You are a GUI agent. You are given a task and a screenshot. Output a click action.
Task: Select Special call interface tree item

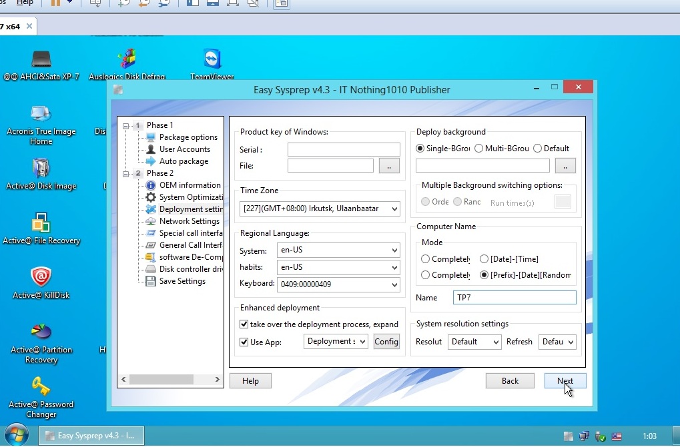(190, 233)
